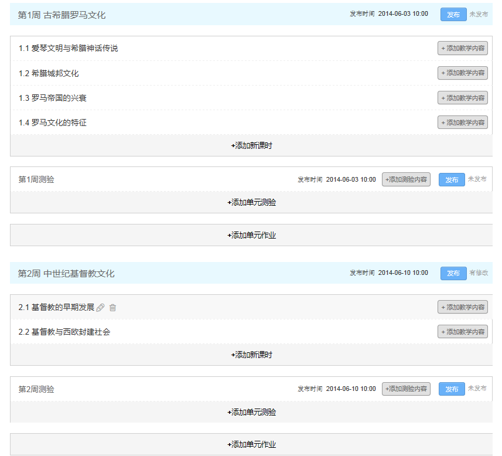502x456 pixels.
Task: Select lesson 2.2 基督教与西欧封建社会
Action: pyautogui.click(x=64, y=332)
